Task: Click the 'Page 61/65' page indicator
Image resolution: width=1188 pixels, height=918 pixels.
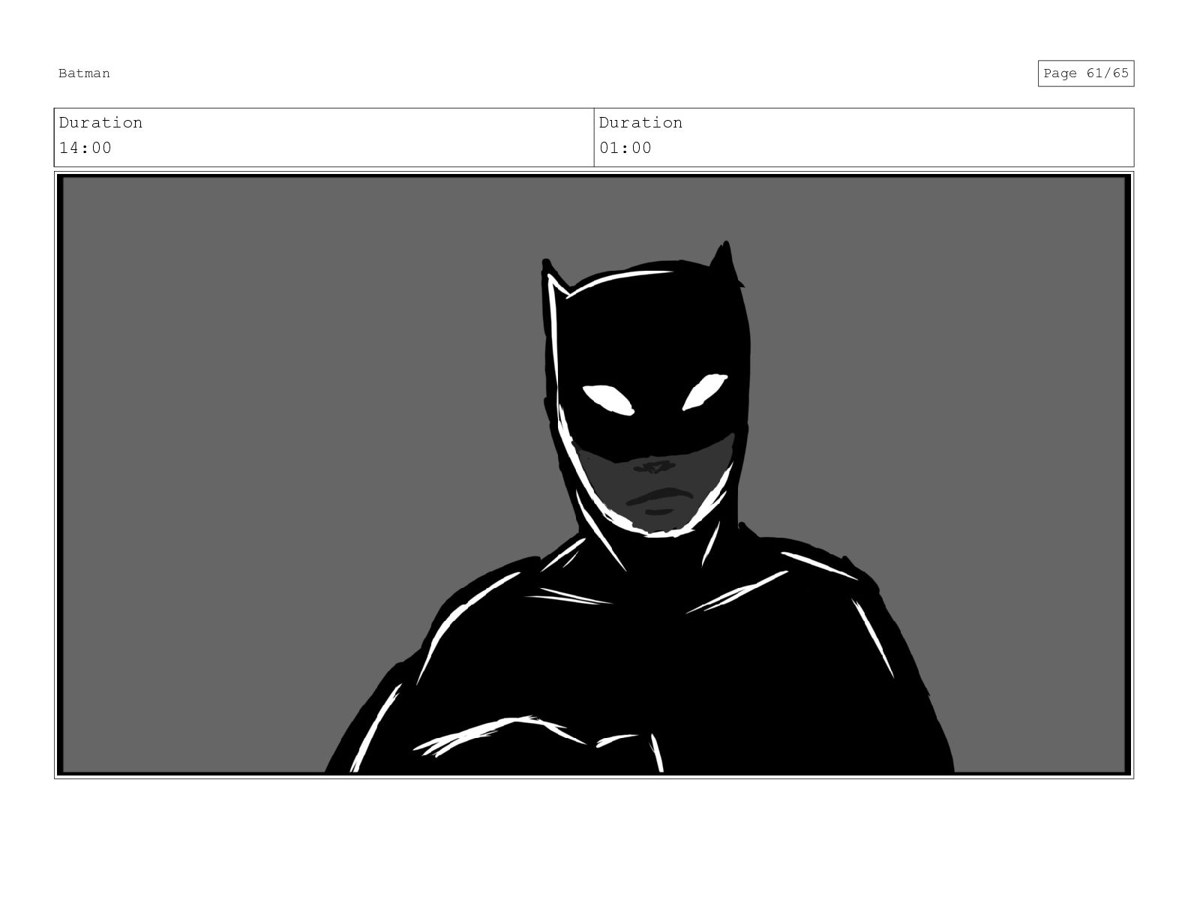Action: pyautogui.click(x=1085, y=73)
